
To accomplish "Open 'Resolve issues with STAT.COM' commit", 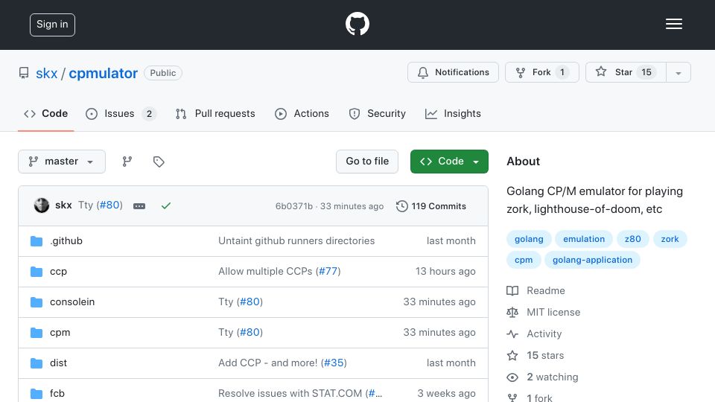I will (x=290, y=393).
